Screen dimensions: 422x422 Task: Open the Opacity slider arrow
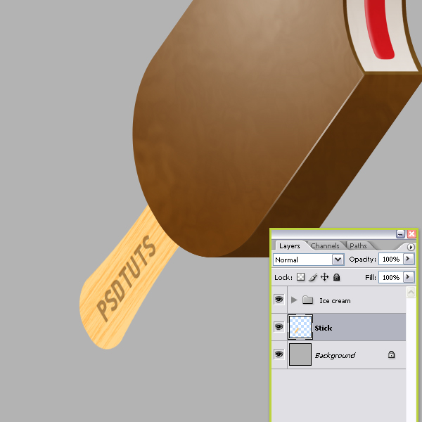[408, 259]
